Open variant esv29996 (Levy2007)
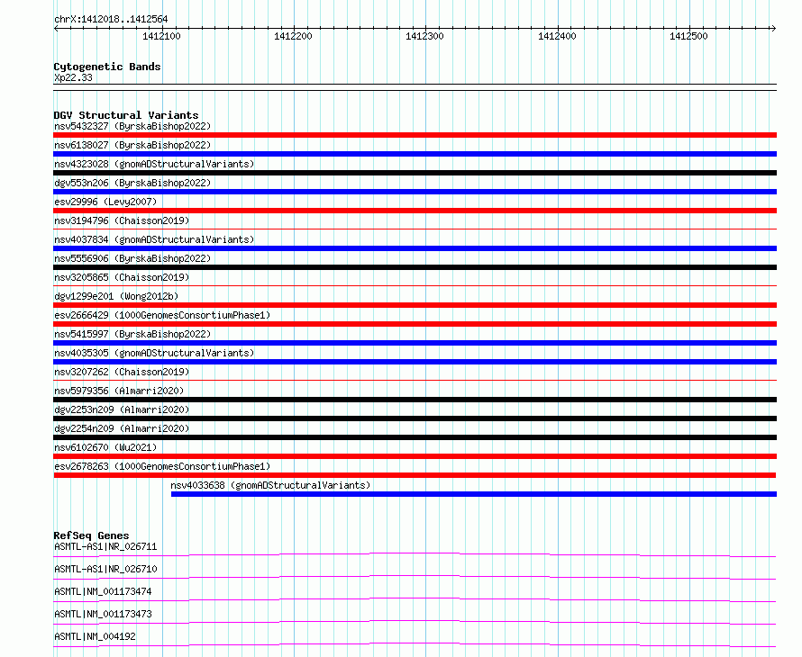 tap(105, 202)
